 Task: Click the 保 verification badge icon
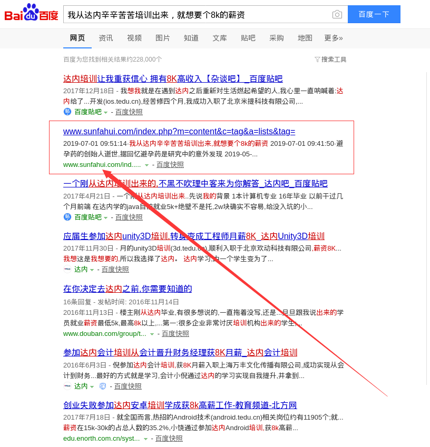[x=103, y=386]
